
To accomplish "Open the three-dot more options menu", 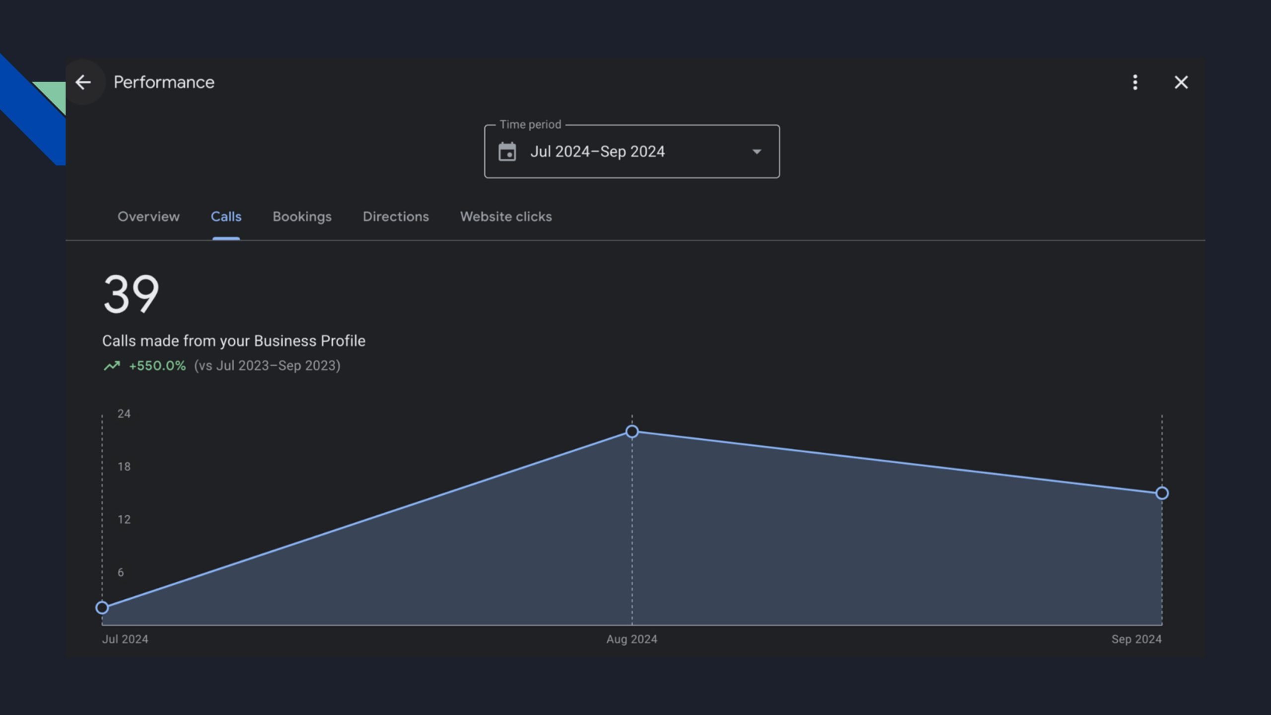I will [1135, 82].
